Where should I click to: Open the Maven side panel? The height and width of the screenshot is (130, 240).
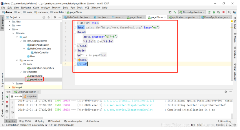(235, 38)
